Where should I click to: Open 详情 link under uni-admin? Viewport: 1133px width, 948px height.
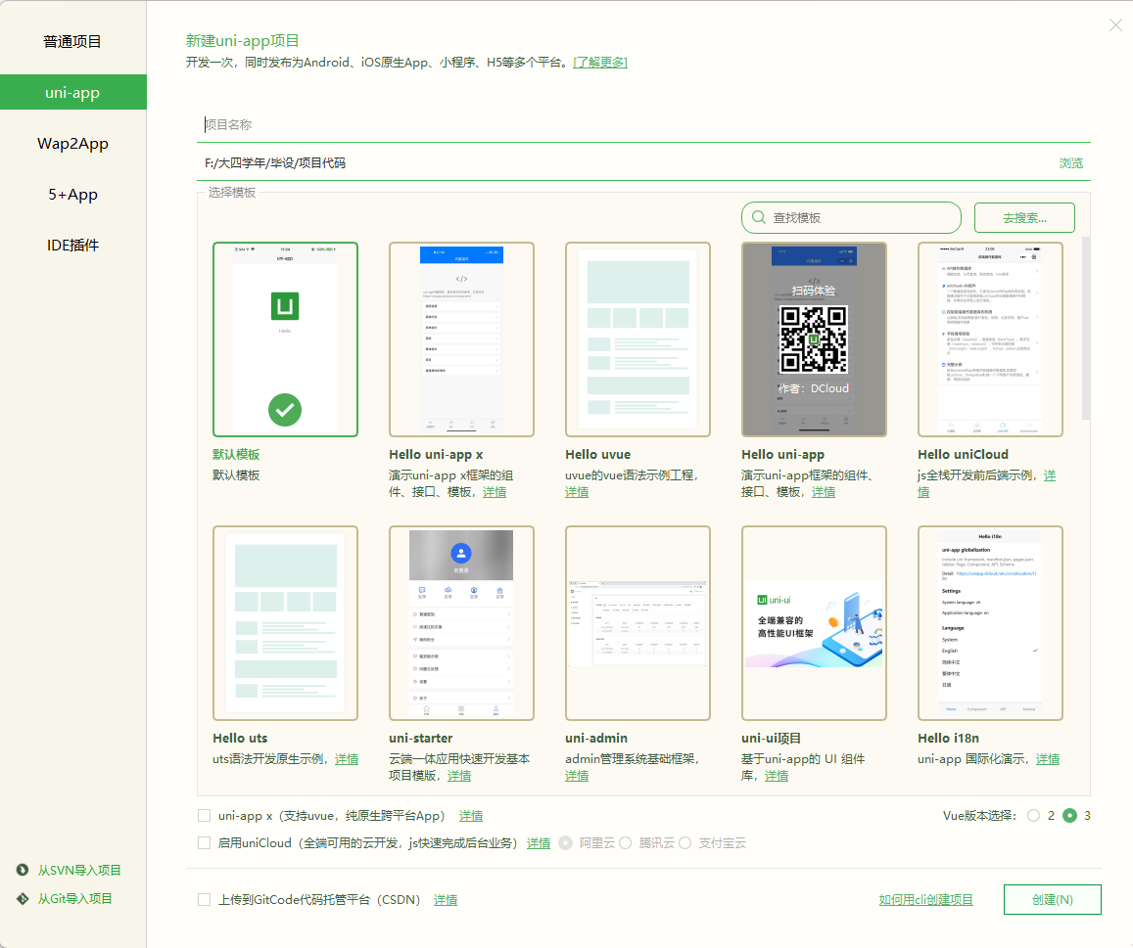(x=577, y=776)
